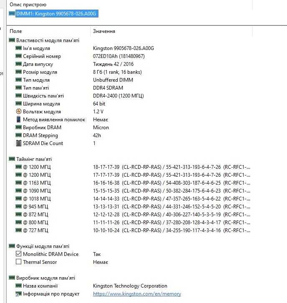287x303 pixels.
Task: Click the timing value starting 16-16-16-38
Action: (171, 183)
